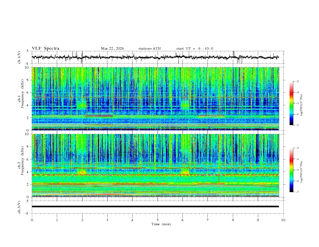This screenshot has width=319, height=247.
Task: Click the date 'Mar.22, 2026'
Action: [112, 48]
